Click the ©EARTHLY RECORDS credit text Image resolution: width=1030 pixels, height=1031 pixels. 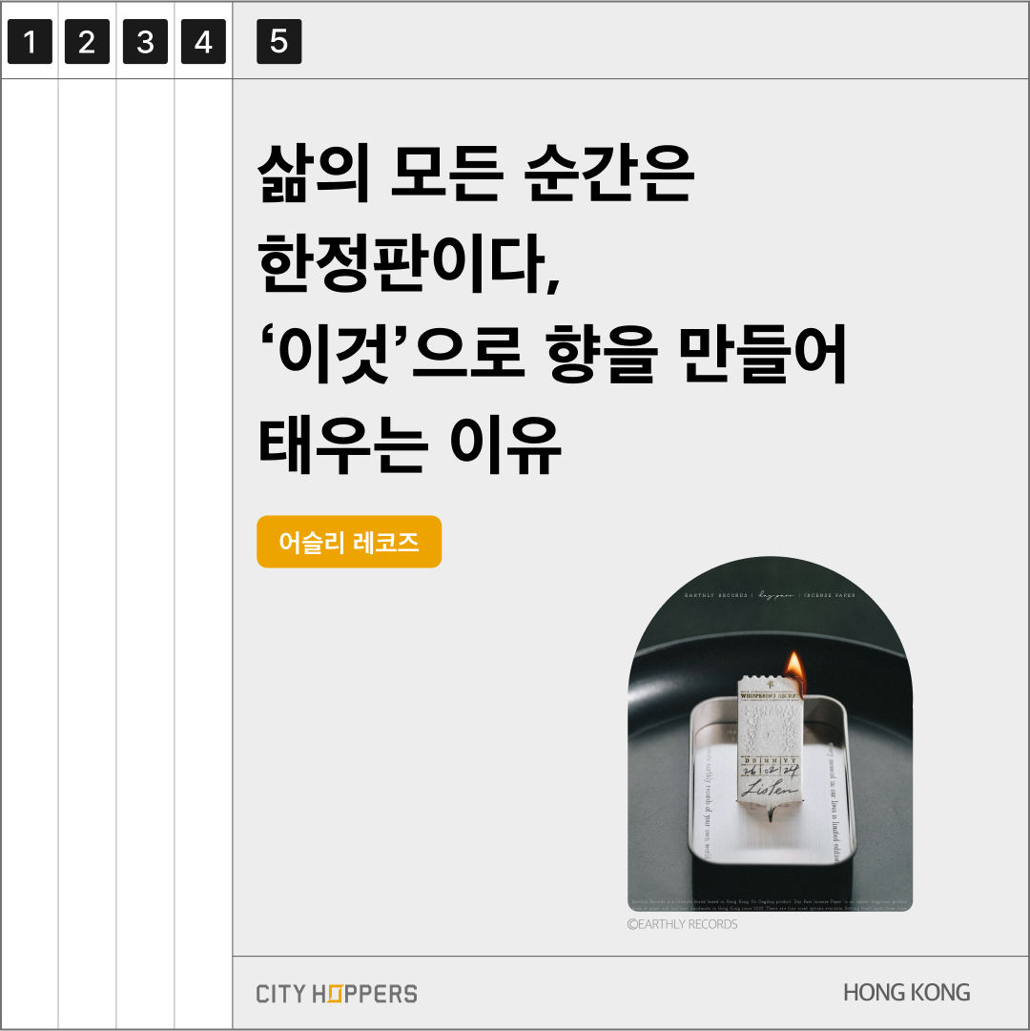[x=682, y=924]
